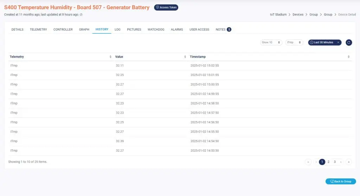Click the refresh history icon button

point(349,42)
